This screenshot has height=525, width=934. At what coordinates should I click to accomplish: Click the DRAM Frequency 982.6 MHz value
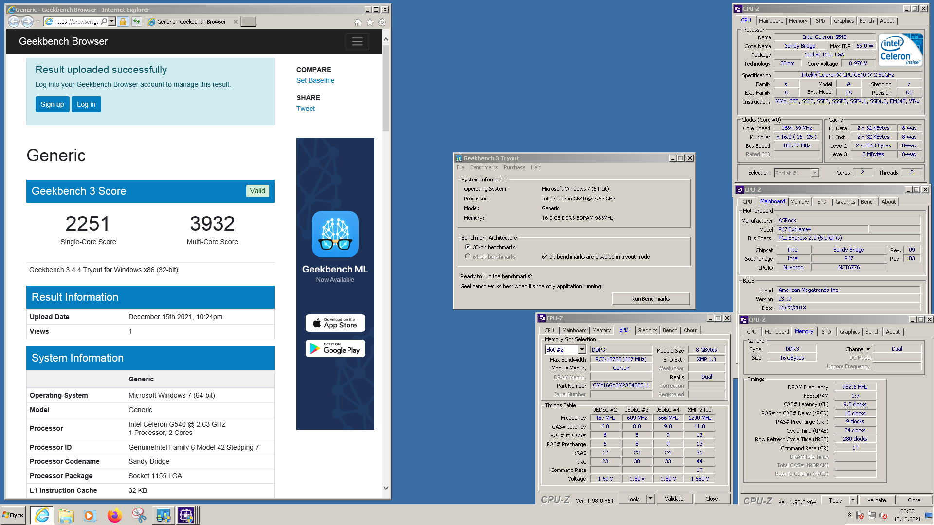pos(855,387)
